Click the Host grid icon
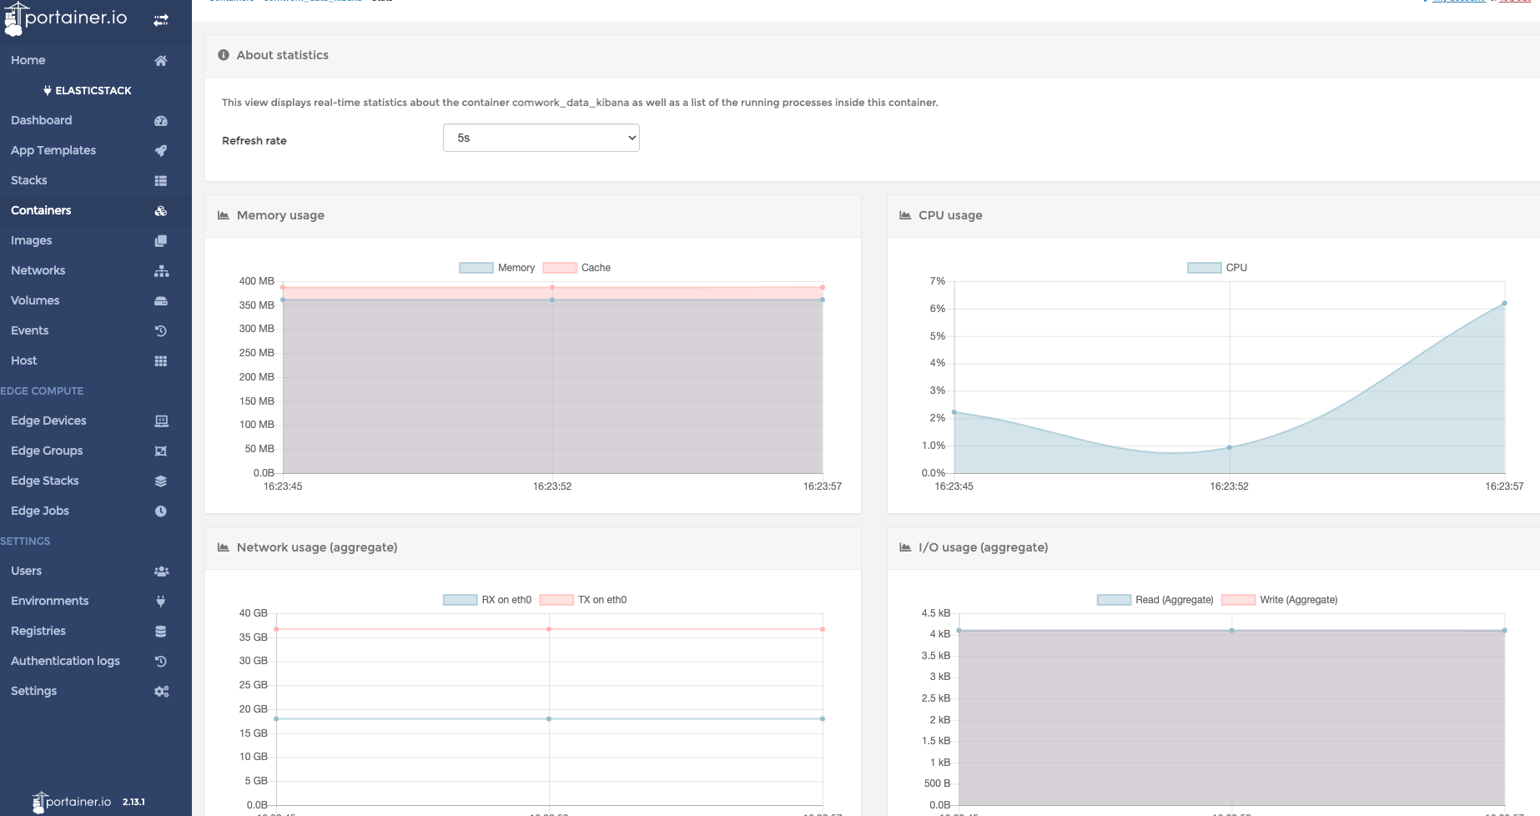This screenshot has width=1540, height=816. point(161,361)
